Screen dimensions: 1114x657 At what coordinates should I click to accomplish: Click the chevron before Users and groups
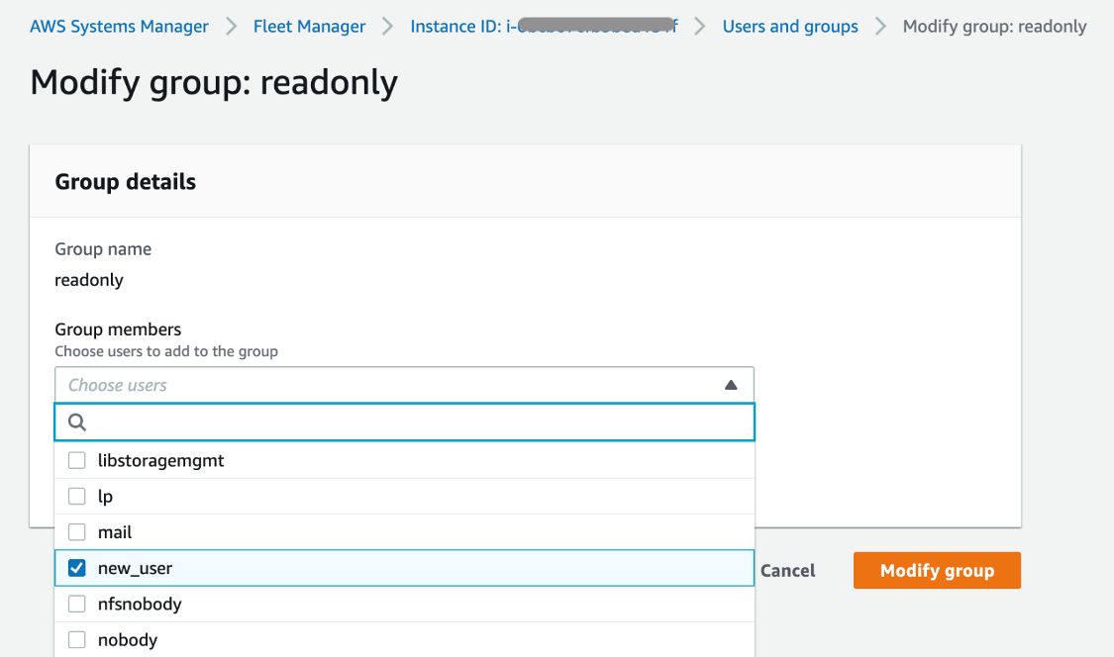tap(700, 26)
